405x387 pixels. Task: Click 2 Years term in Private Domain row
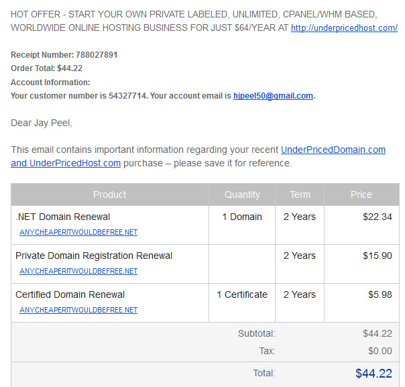(x=300, y=256)
